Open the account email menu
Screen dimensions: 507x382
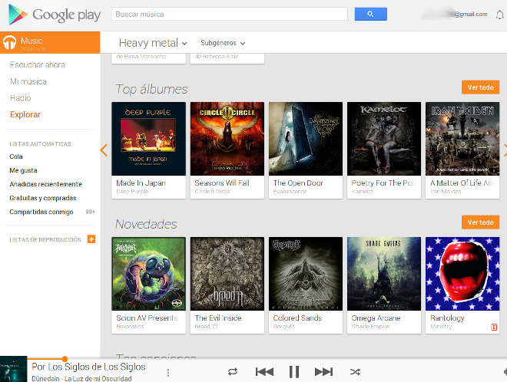point(455,15)
